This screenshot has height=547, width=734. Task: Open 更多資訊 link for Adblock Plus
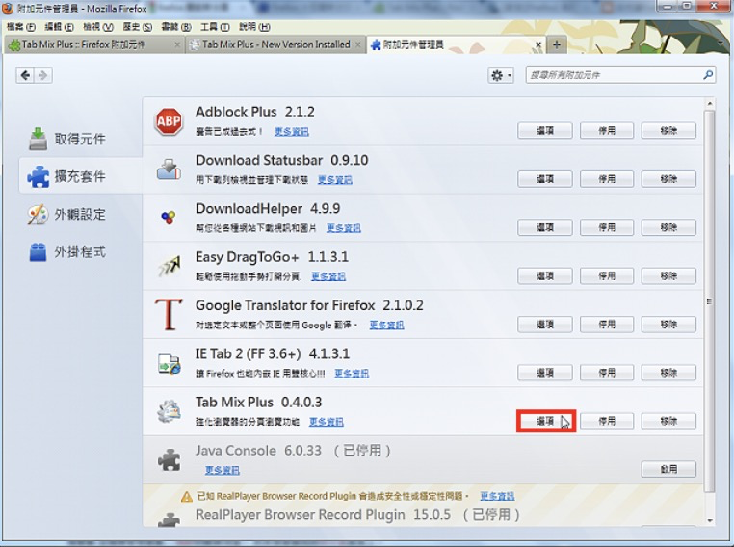[292, 132]
